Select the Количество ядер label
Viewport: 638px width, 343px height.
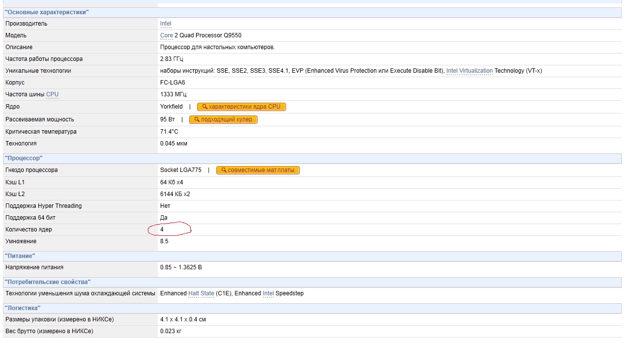29,229
